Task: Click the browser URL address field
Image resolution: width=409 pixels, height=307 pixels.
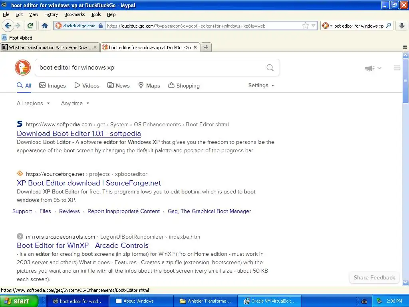Action: [203, 26]
